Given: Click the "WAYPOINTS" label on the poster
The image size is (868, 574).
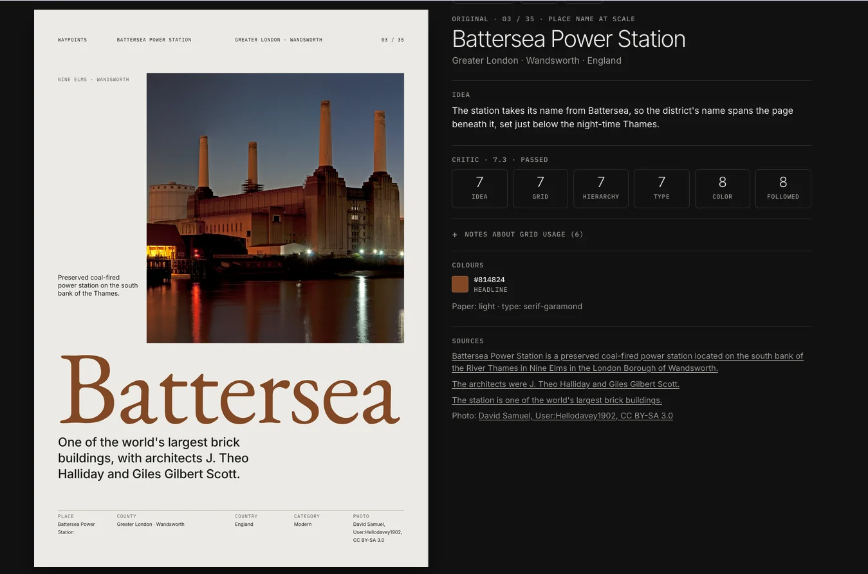Looking at the screenshot, I should pyautogui.click(x=72, y=40).
